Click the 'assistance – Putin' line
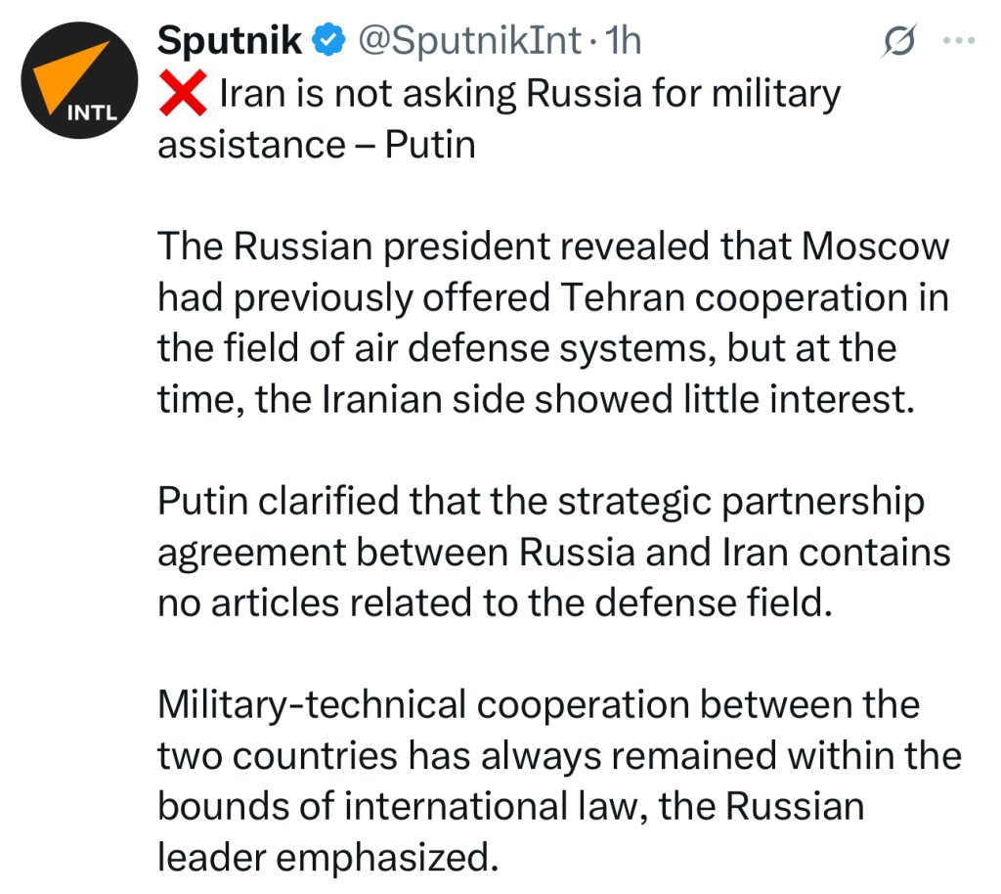Screen dimensions: 1001x894 tap(317, 145)
